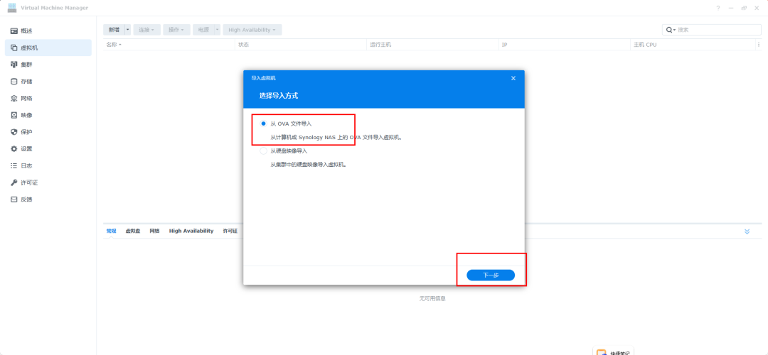Switch to the 许可证 tab in details panel
This screenshot has width=768, height=355.
(x=230, y=231)
